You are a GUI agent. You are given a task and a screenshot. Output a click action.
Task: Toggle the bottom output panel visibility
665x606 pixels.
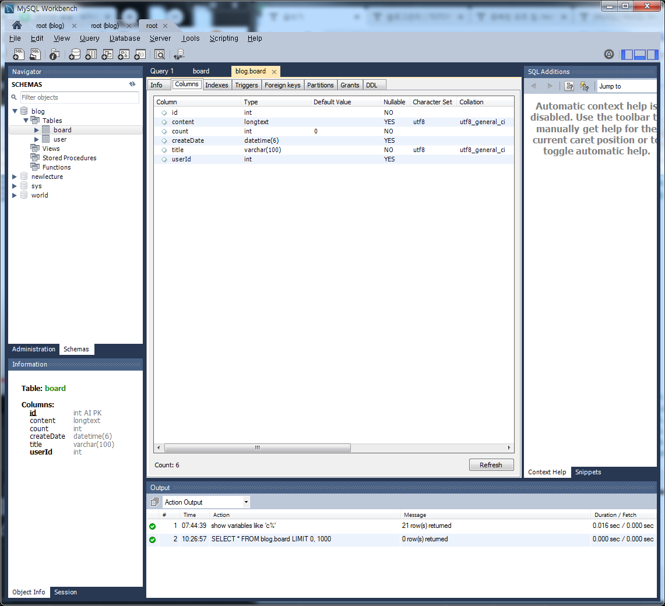639,54
